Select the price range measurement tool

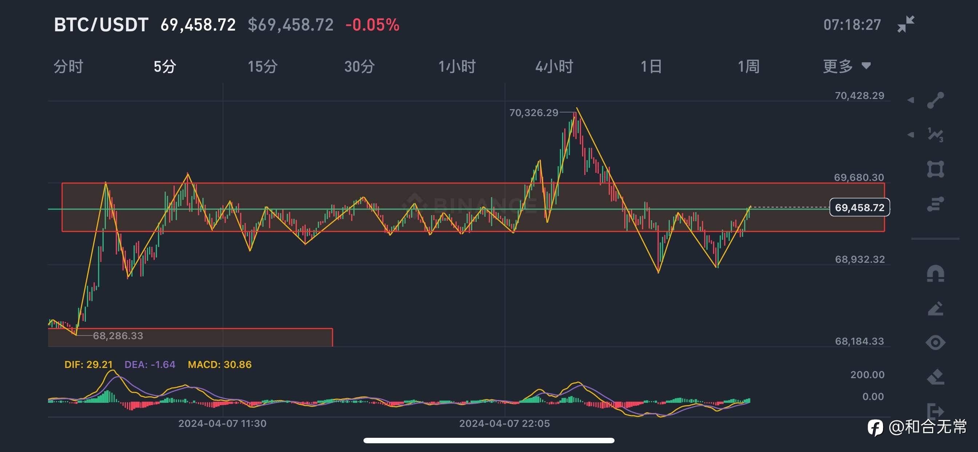tap(935, 204)
